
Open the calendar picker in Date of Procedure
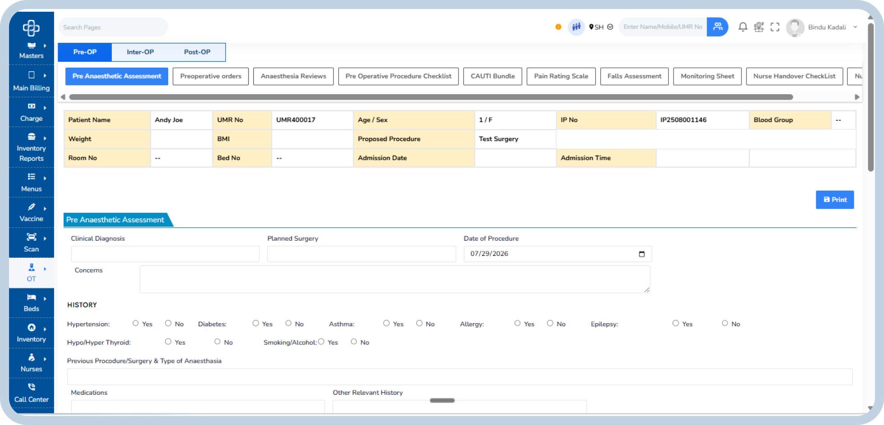642,254
